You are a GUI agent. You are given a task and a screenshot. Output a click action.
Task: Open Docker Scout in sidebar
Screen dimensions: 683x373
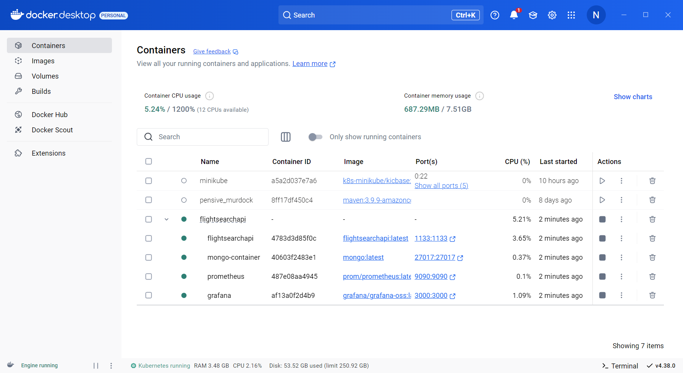point(59,130)
